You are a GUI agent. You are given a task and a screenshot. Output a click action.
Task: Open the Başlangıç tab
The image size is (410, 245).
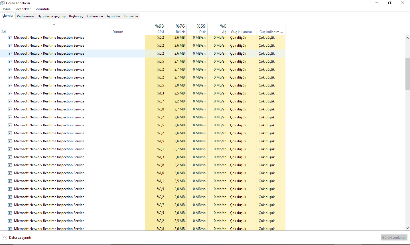76,16
